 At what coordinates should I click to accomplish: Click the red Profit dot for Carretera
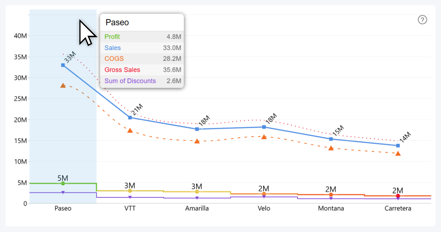398,196
